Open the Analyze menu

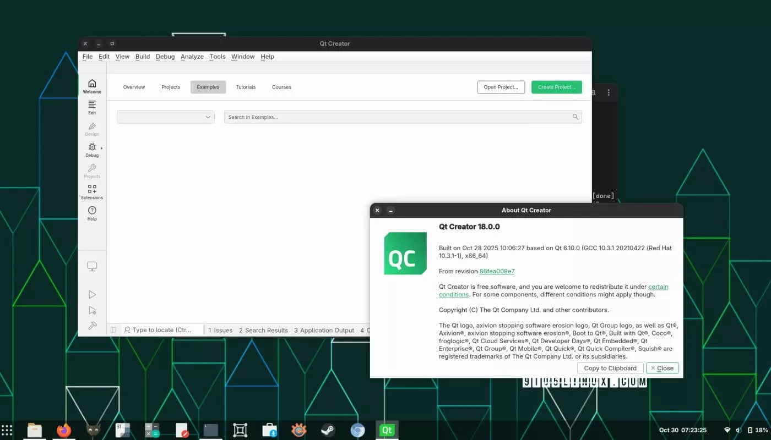192,57
